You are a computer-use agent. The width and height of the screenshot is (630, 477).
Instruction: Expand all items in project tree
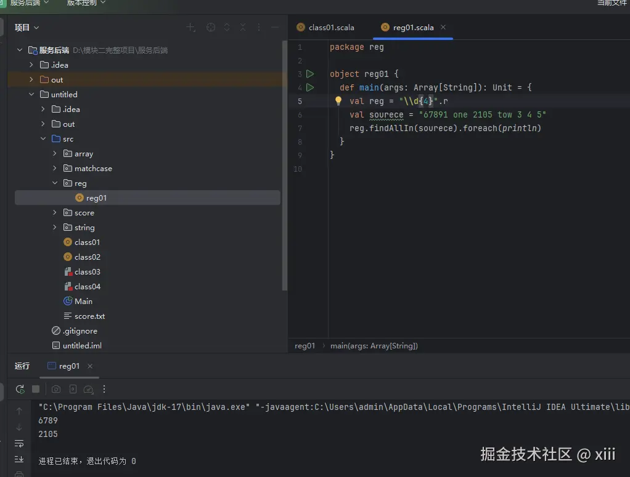tap(227, 27)
